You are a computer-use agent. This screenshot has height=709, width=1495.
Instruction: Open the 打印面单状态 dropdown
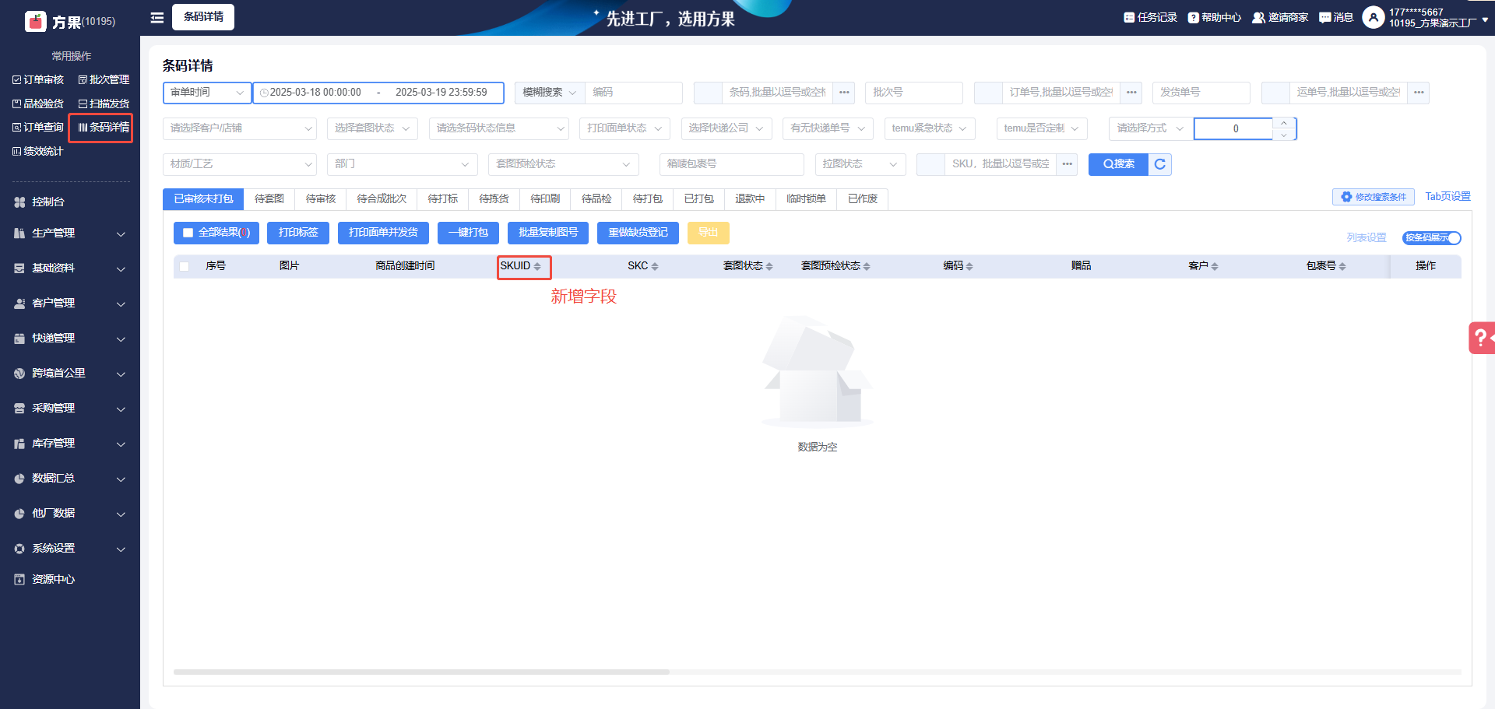tap(624, 128)
